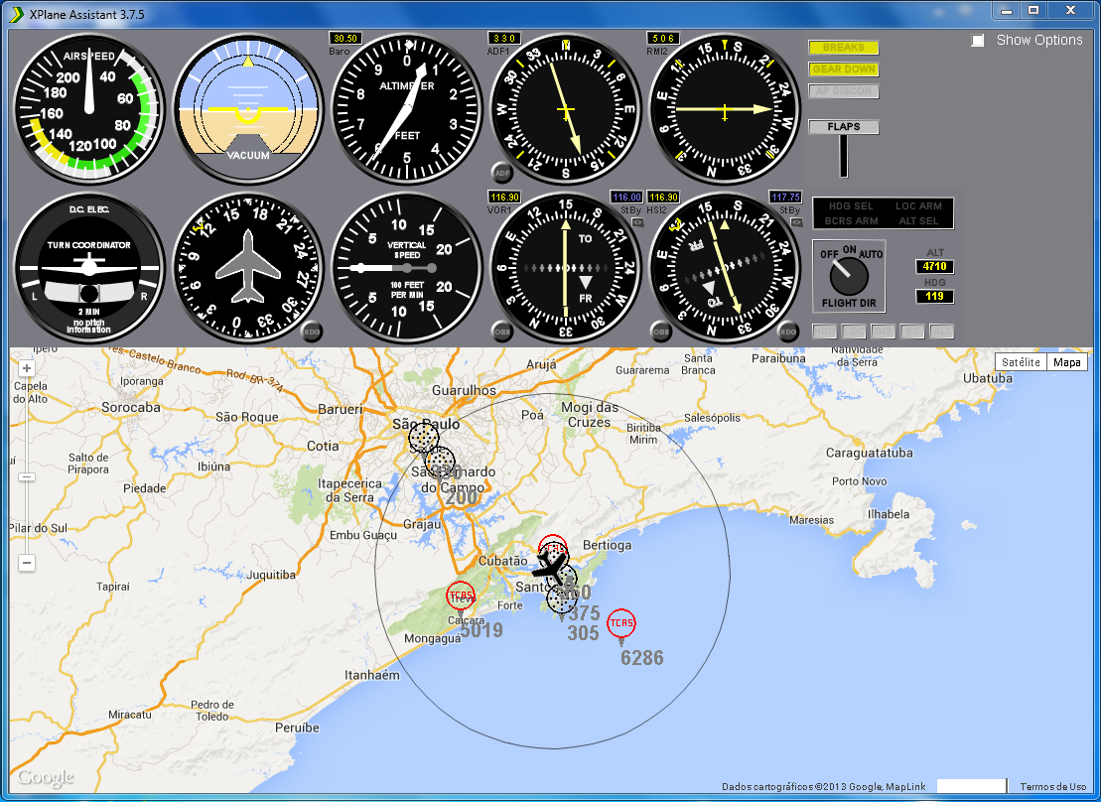Click the HDG knob on the heading indicator
Screen dimensions: 1101x802
click(x=313, y=332)
